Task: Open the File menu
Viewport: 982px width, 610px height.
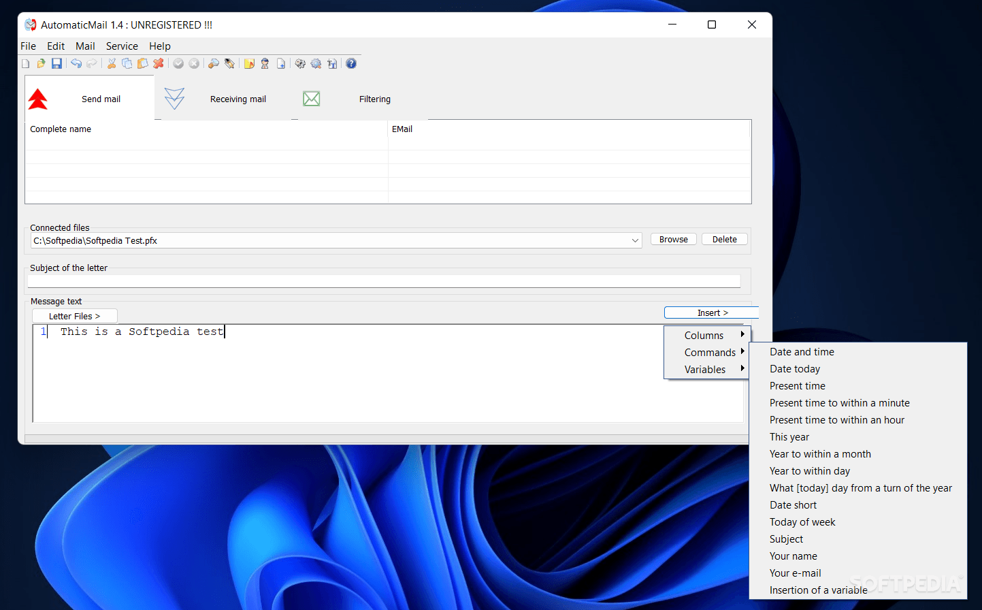Action: (x=29, y=46)
